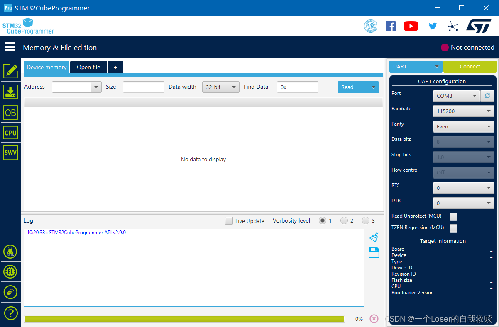Switch to the Open file tab
The width and height of the screenshot is (499, 327).
pyautogui.click(x=88, y=67)
